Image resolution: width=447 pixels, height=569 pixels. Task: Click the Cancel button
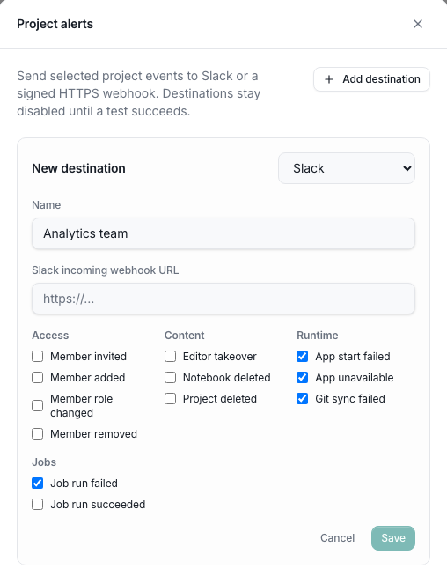coord(337,538)
